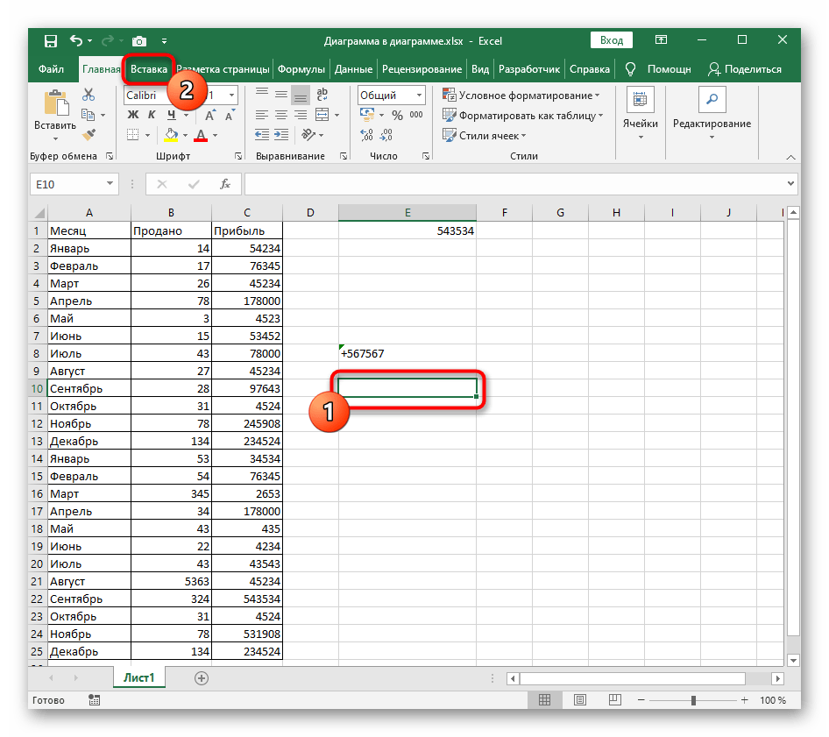Undo the last action

(76, 40)
